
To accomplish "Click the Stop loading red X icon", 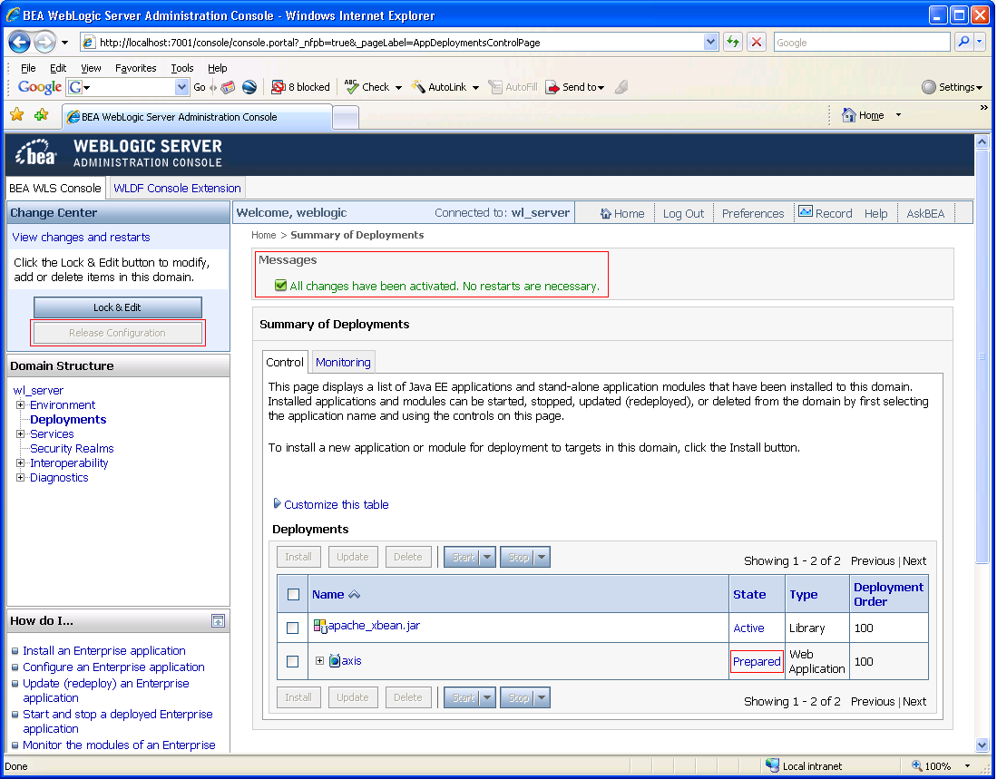I will coord(756,42).
